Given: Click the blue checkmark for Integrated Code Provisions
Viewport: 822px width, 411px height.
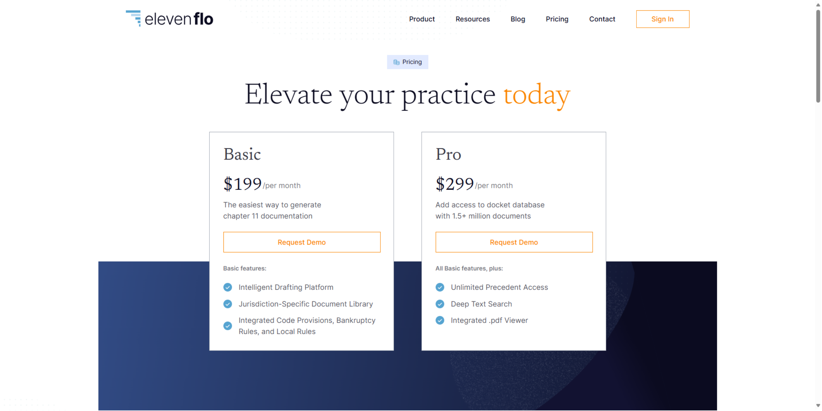Looking at the screenshot, I should [x=228, y=326].
